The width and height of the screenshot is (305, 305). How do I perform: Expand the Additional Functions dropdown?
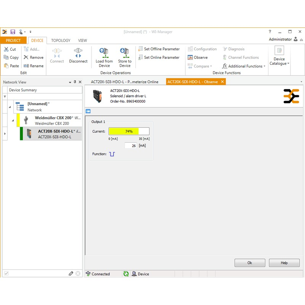(244, 66)
